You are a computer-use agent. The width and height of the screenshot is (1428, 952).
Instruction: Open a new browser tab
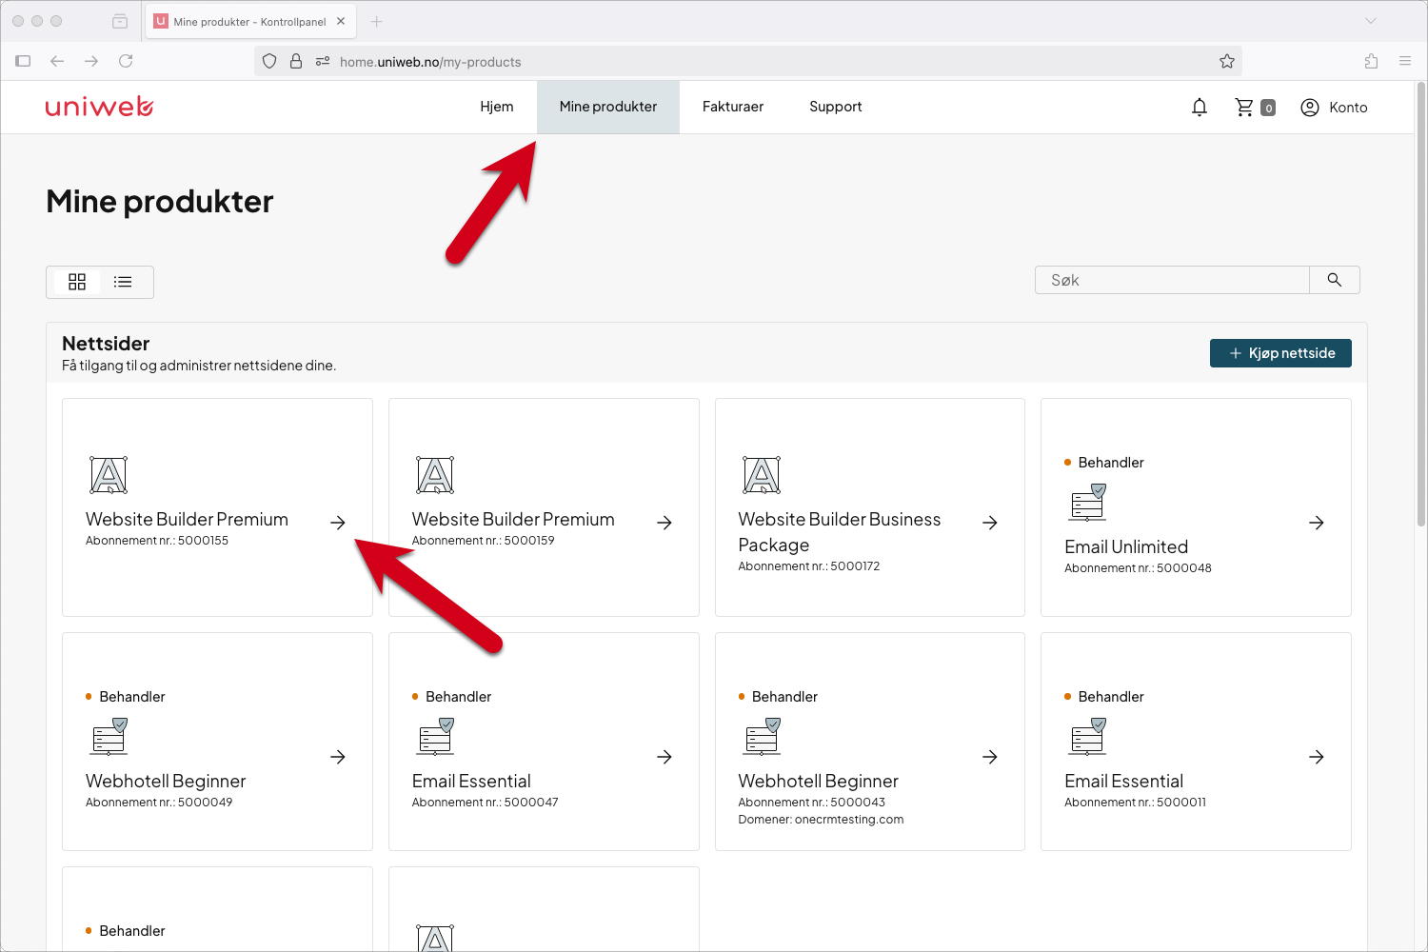pyautogui.click(x=377, y=21)
